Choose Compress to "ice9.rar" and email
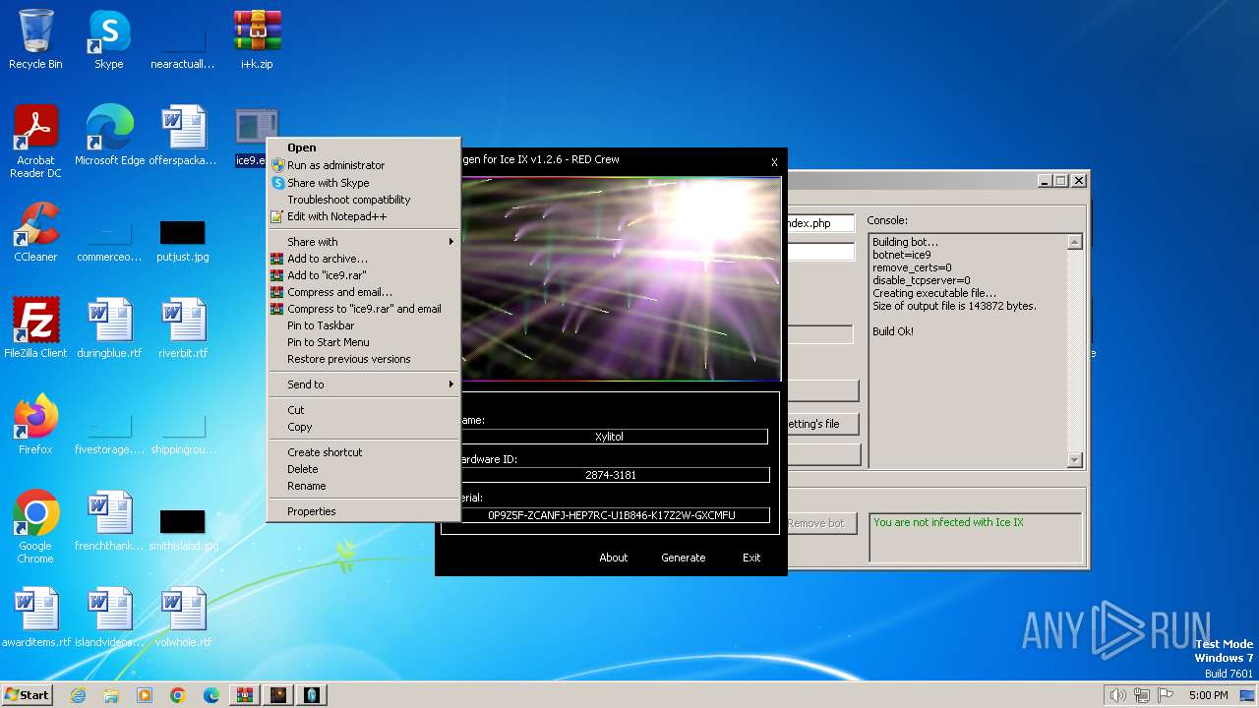 pyautogui.click(x=364, y=309)
